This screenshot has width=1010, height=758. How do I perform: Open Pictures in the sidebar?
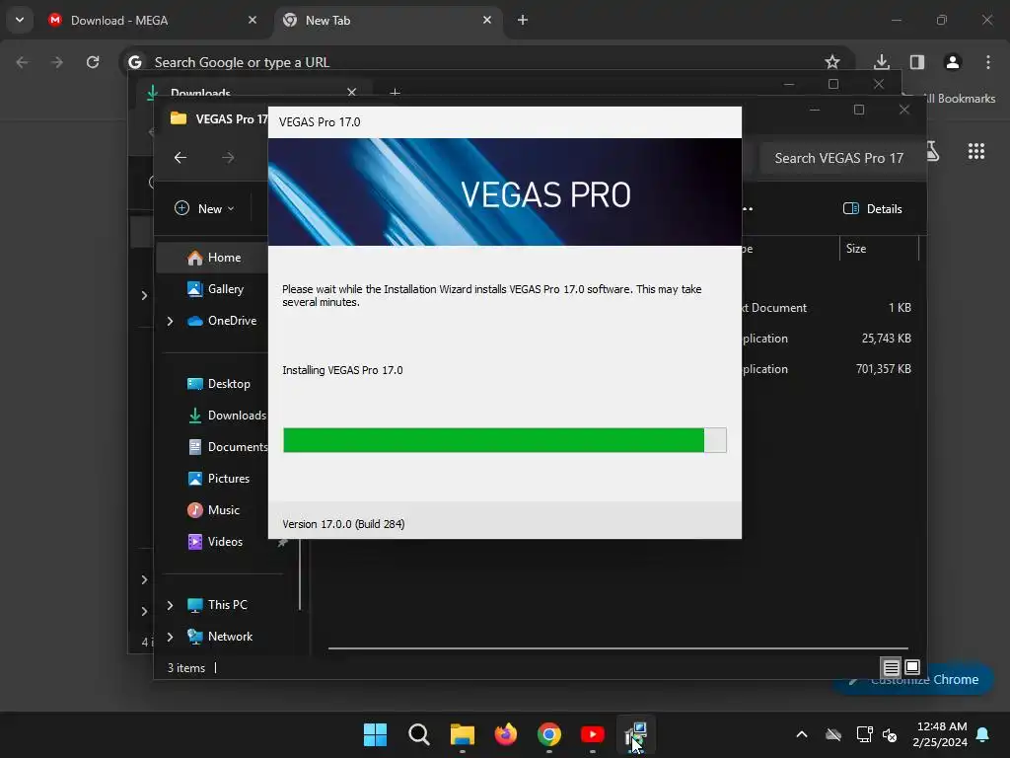[x=218, y=479]
